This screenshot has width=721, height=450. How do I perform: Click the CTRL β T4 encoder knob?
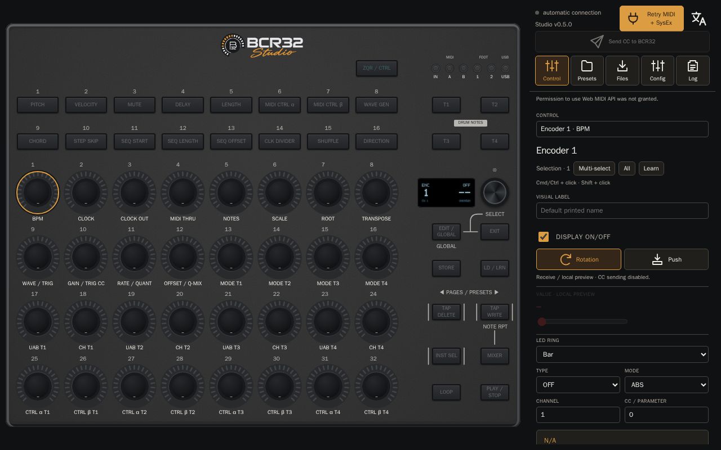(x=376, y=386)
